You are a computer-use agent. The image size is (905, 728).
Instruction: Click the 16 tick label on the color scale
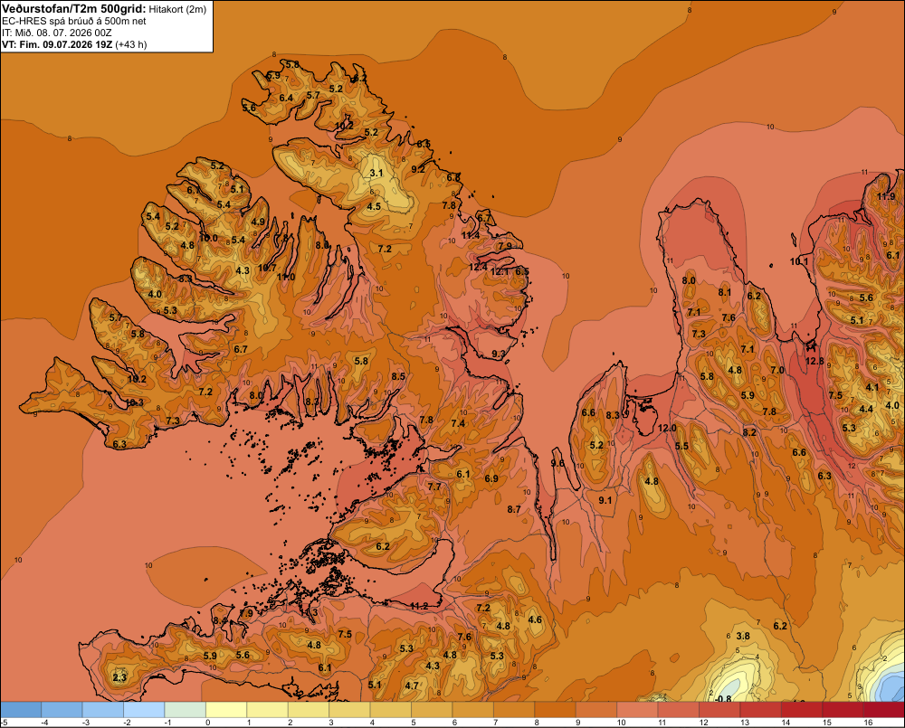(x=868, y=723)
